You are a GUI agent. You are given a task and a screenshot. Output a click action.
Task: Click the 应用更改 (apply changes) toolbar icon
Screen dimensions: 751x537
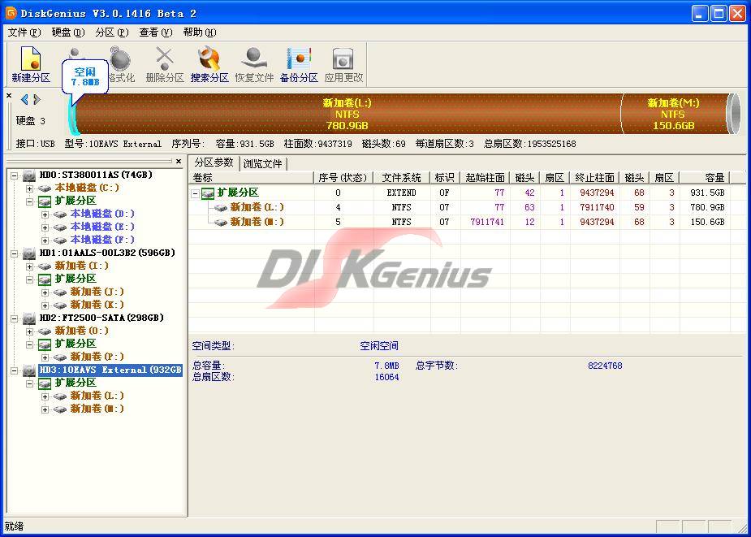pos(343,64)
